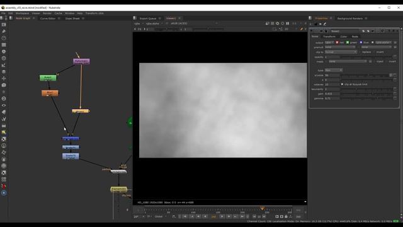
Task: Switch to the Background Renders tab
Action: point(350,18)
